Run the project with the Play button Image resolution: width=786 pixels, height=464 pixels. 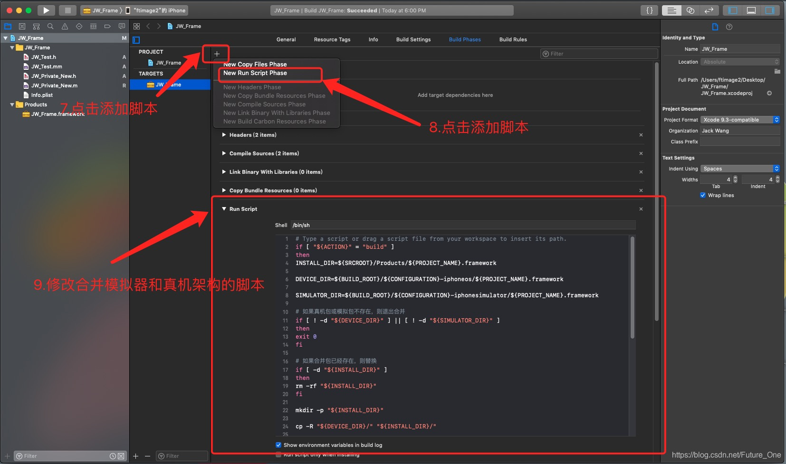click(46, 10)
